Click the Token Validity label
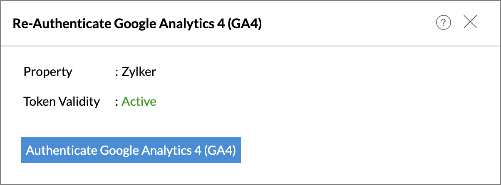501x185 pixels. 62,102
